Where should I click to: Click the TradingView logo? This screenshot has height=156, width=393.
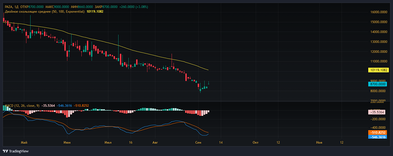click(16, 151)
